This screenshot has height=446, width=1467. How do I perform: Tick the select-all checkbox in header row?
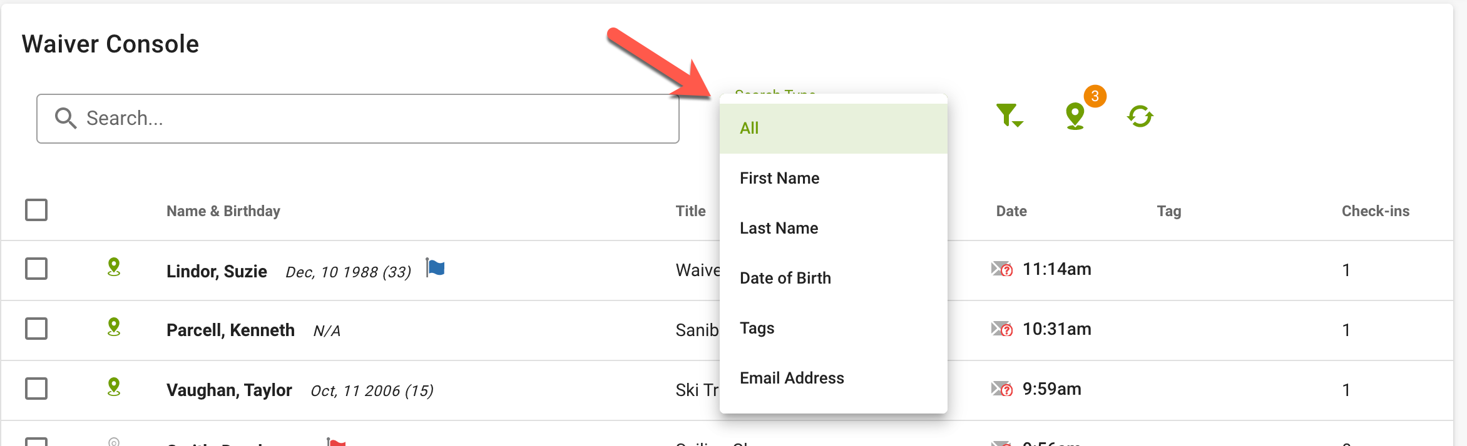[36, 210]
